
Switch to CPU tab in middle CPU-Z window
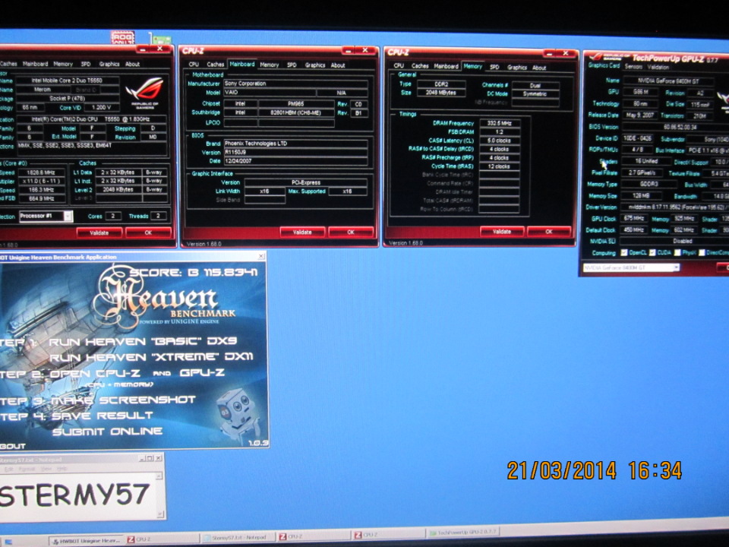(194, 65)
